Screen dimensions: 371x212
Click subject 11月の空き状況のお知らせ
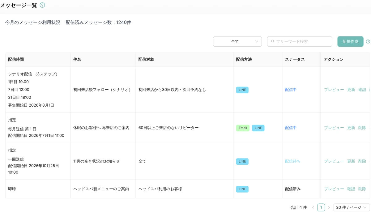tap(96, 161)
